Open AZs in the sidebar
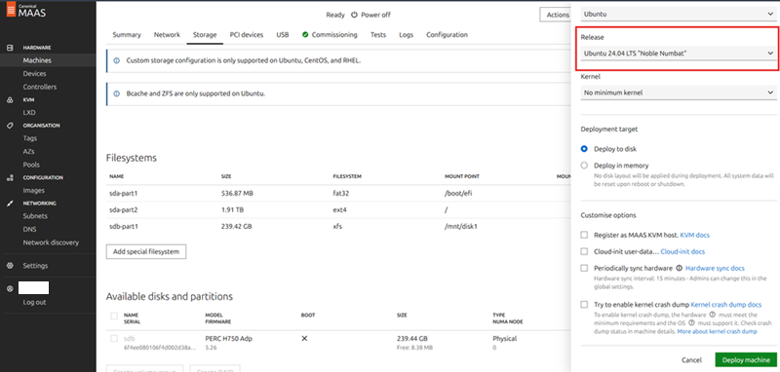This screenshot has height=372, width=780. click(x=28, y=152)
